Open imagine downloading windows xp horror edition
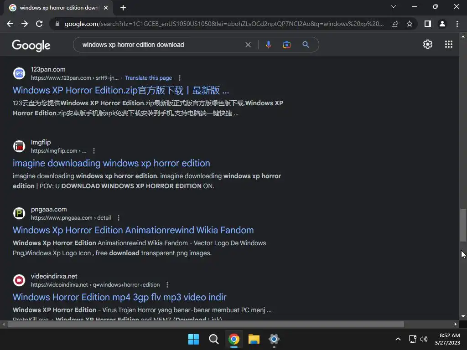This screenshot has width=467, height=350. click(111, 163)
